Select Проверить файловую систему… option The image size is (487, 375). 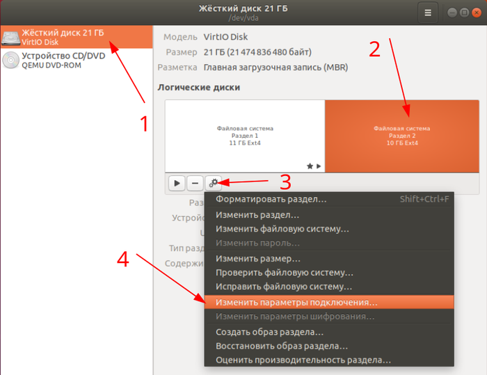pos(284,273)
